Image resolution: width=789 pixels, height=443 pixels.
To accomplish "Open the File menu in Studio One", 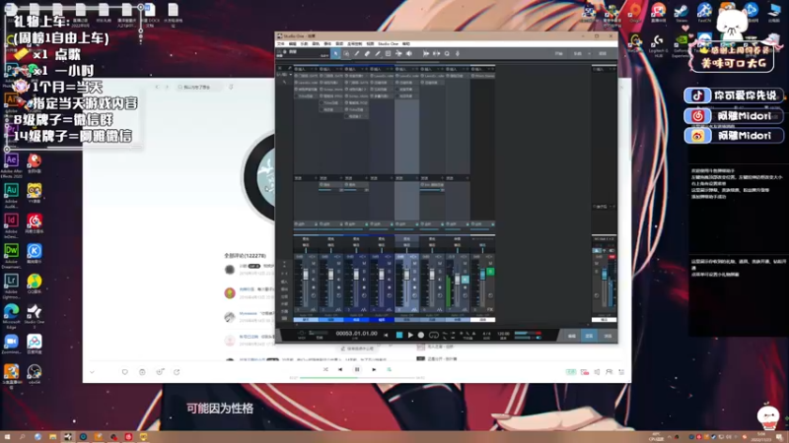I will [x=281, y=43].
